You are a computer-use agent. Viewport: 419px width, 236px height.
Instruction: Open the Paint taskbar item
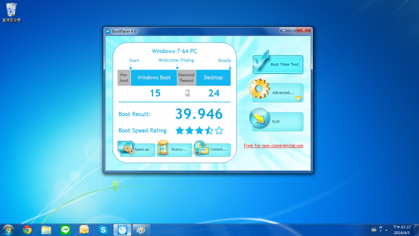click(x=141, y=230)
